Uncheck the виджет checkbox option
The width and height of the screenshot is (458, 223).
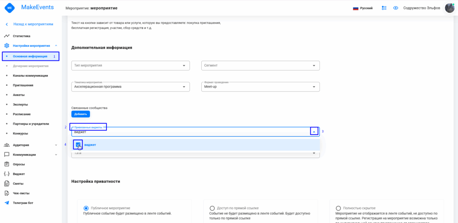click(x=78, y=145)
